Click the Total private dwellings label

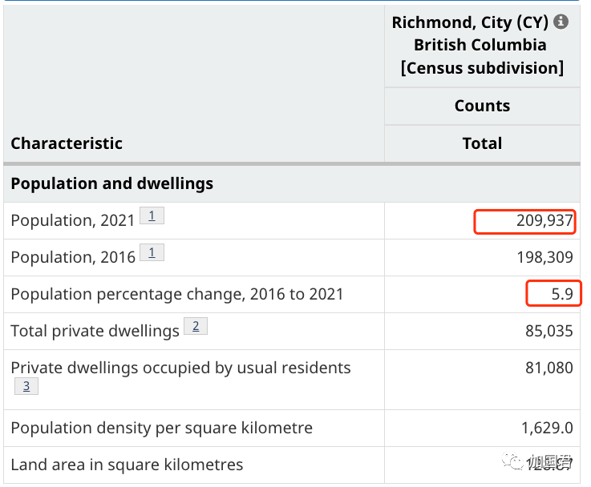[x=95, y=331]
